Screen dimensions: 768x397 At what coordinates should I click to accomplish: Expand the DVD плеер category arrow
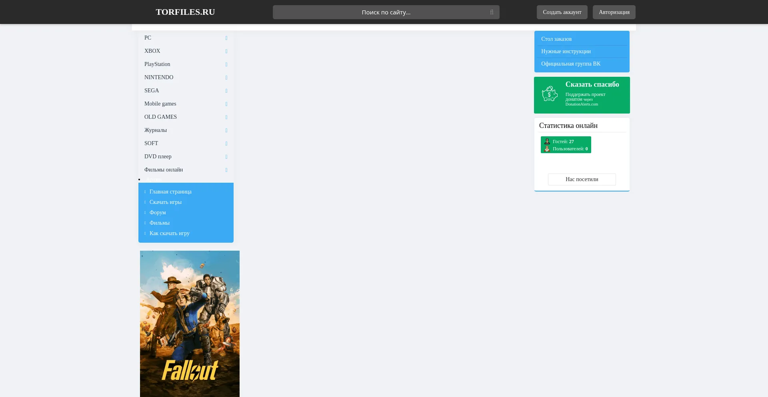pos(226,157)
